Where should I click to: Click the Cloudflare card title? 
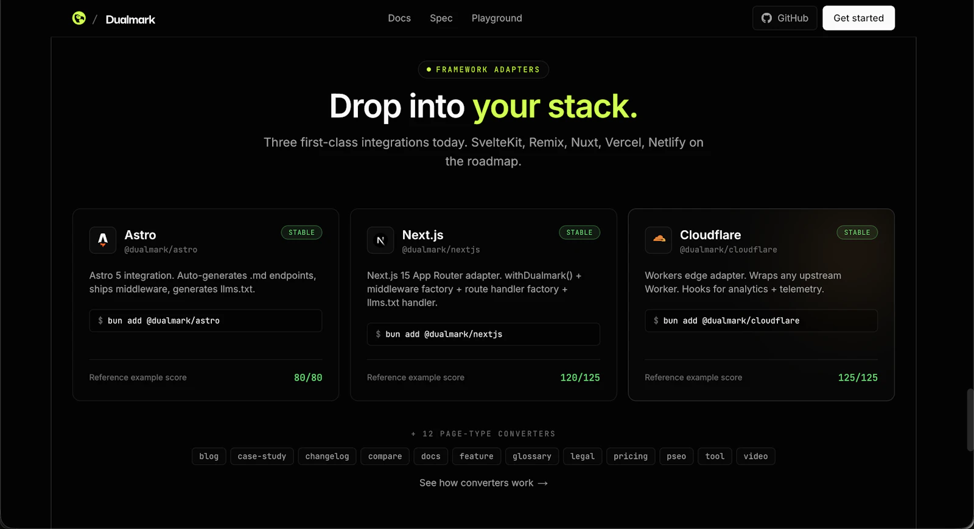tap(710, 235)
